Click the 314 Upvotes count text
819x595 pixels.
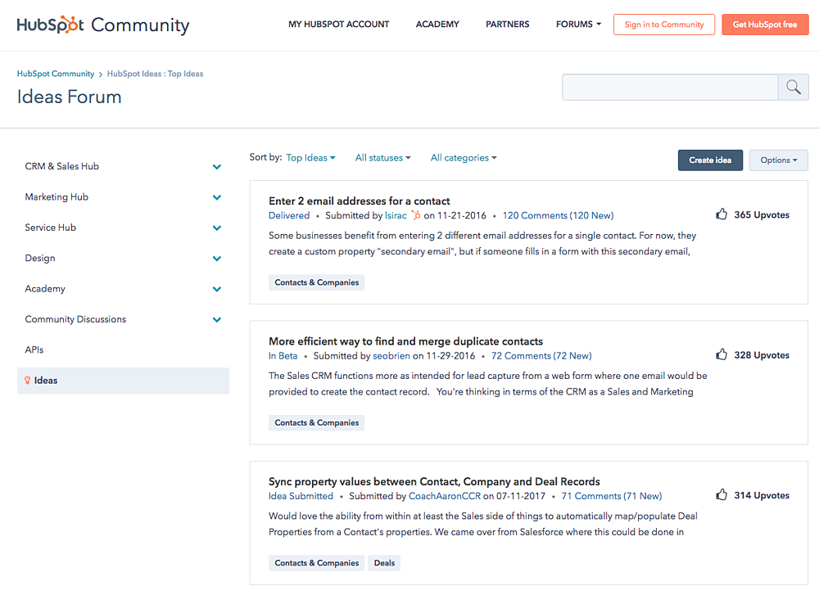[x=762, y=495]
